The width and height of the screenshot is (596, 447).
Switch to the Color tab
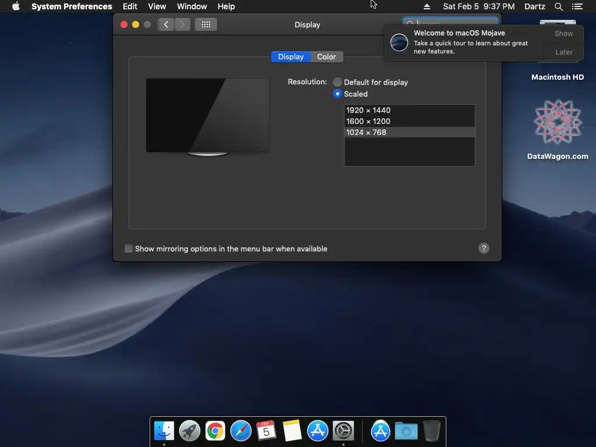pos(327,56)
